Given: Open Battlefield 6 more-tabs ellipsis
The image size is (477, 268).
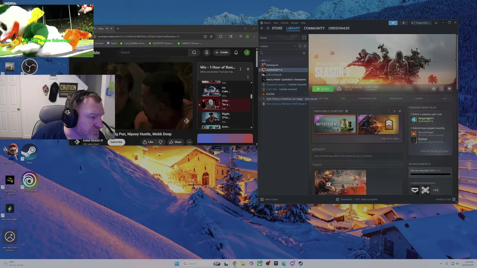Looking at the screenshot, I should tap(445, 98).
